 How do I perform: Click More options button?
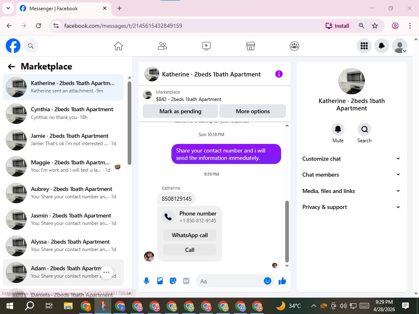click(253, 111)
